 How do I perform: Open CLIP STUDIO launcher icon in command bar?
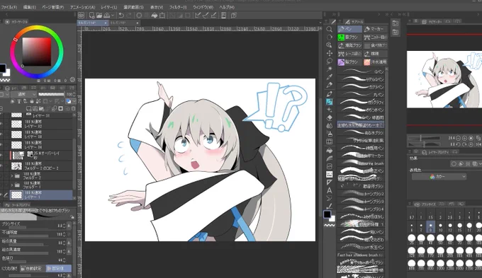[x=81, y=16]
